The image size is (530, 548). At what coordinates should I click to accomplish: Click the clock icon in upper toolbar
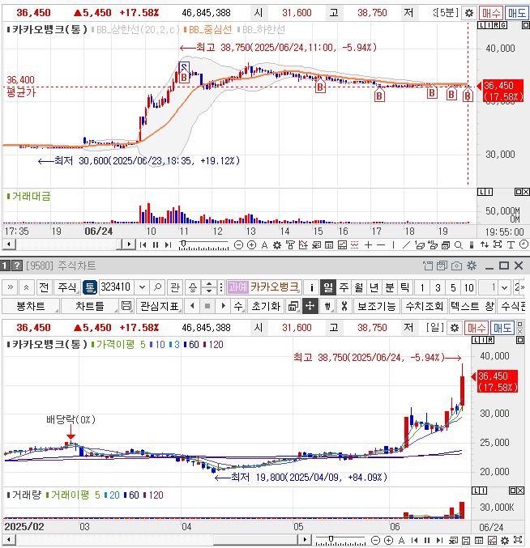524,244
